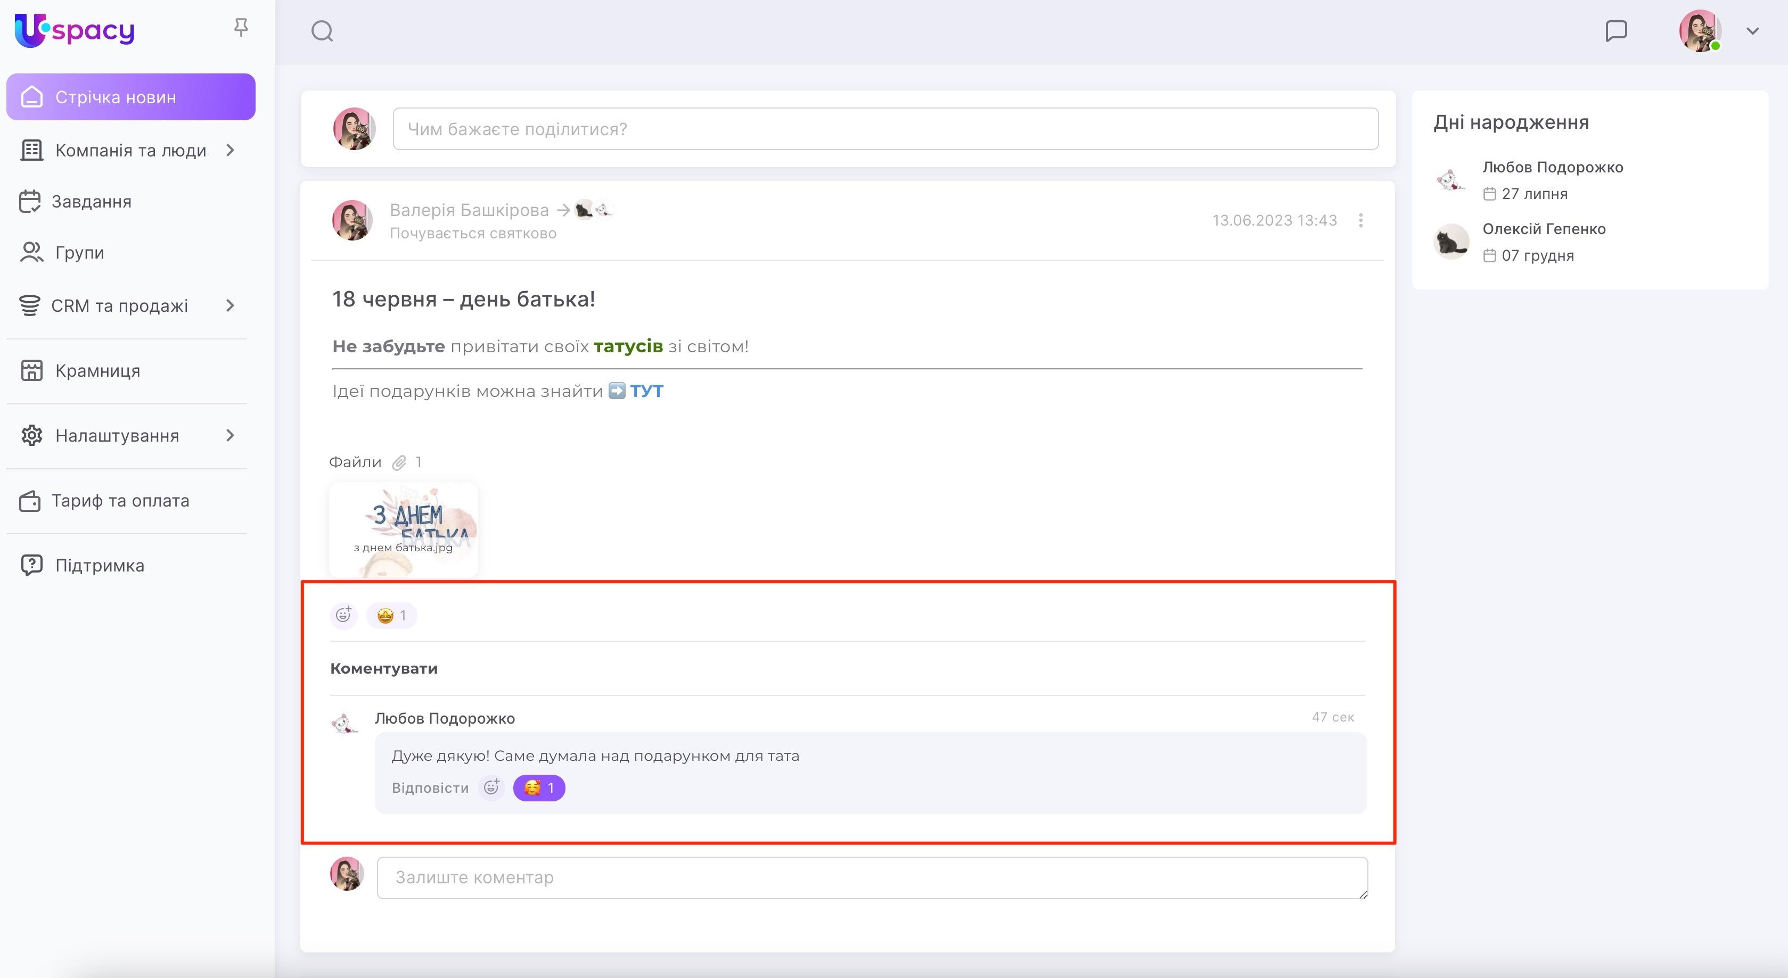
Task: Click the ТУТ gift ideas link
Action: point(646,391)
